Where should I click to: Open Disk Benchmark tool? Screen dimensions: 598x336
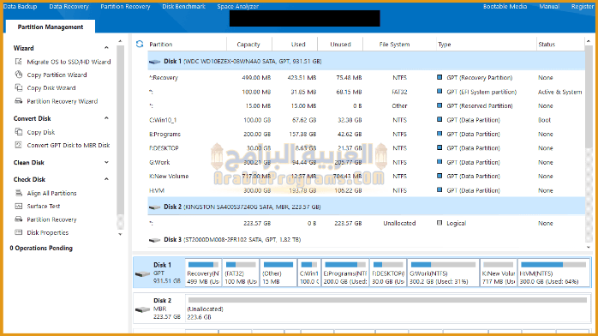(x=184, y=7)
